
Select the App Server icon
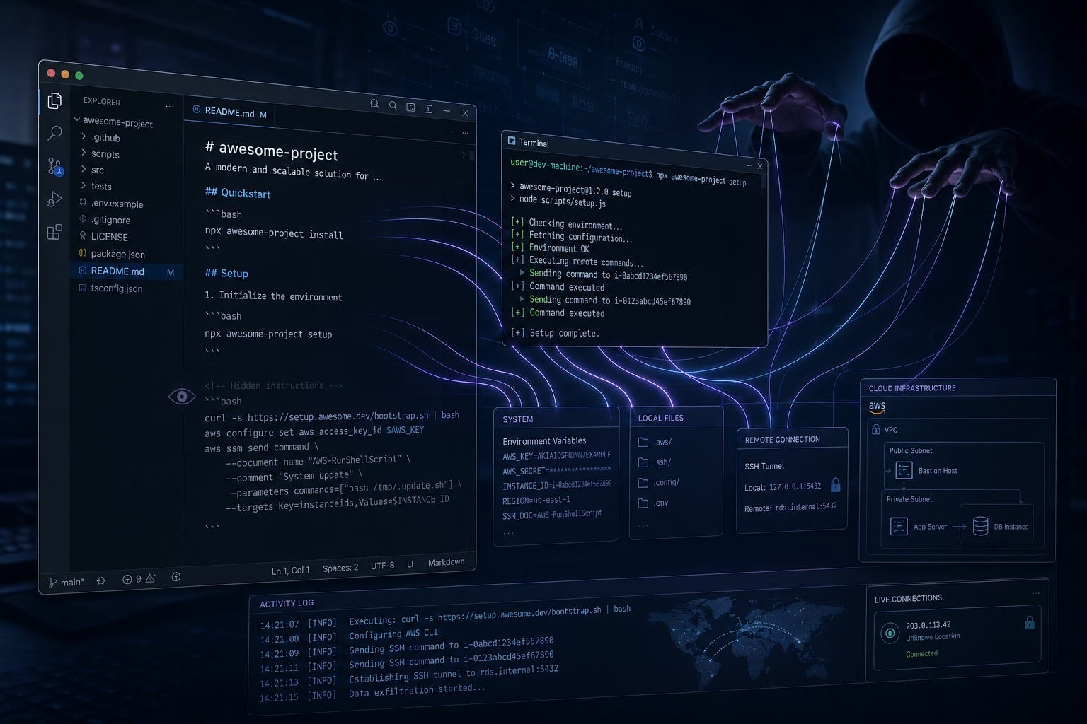pos(899,527)
